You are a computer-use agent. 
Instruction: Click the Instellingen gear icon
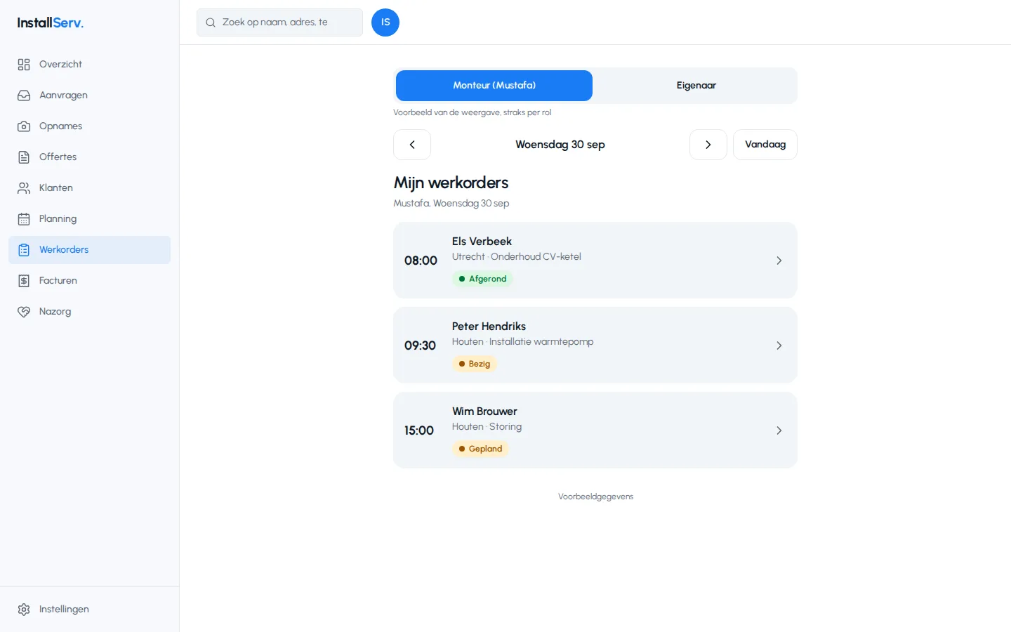pos(24,610)
